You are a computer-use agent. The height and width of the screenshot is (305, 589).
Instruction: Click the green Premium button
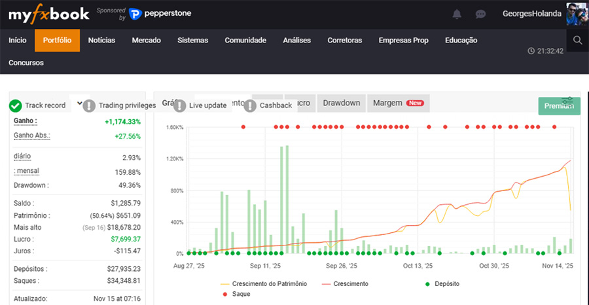coord(559,106)
